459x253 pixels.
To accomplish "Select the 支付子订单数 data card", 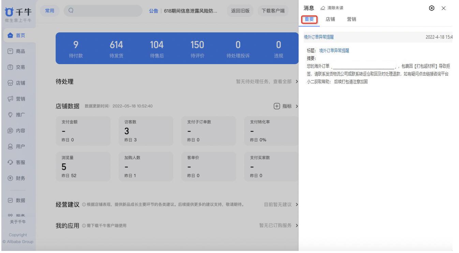I will 209,131.
